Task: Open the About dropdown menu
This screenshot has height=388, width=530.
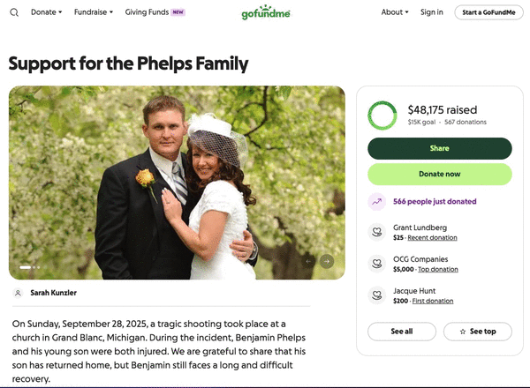Action: (395, 12)
